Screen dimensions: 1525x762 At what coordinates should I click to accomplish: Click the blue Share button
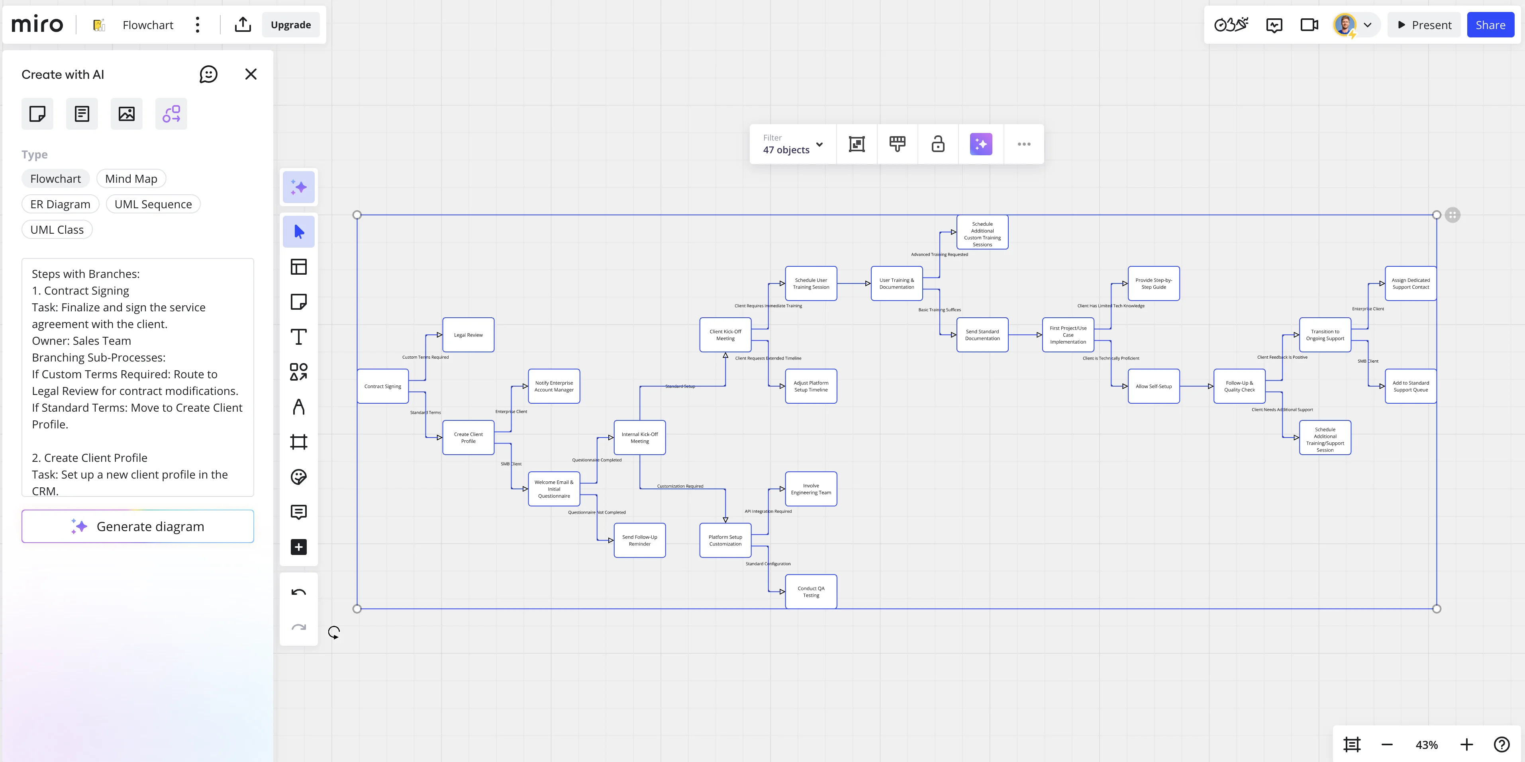point(1490,25)
